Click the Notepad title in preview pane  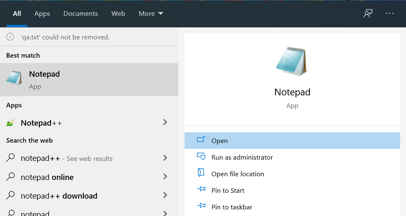[x=292, y=92]
